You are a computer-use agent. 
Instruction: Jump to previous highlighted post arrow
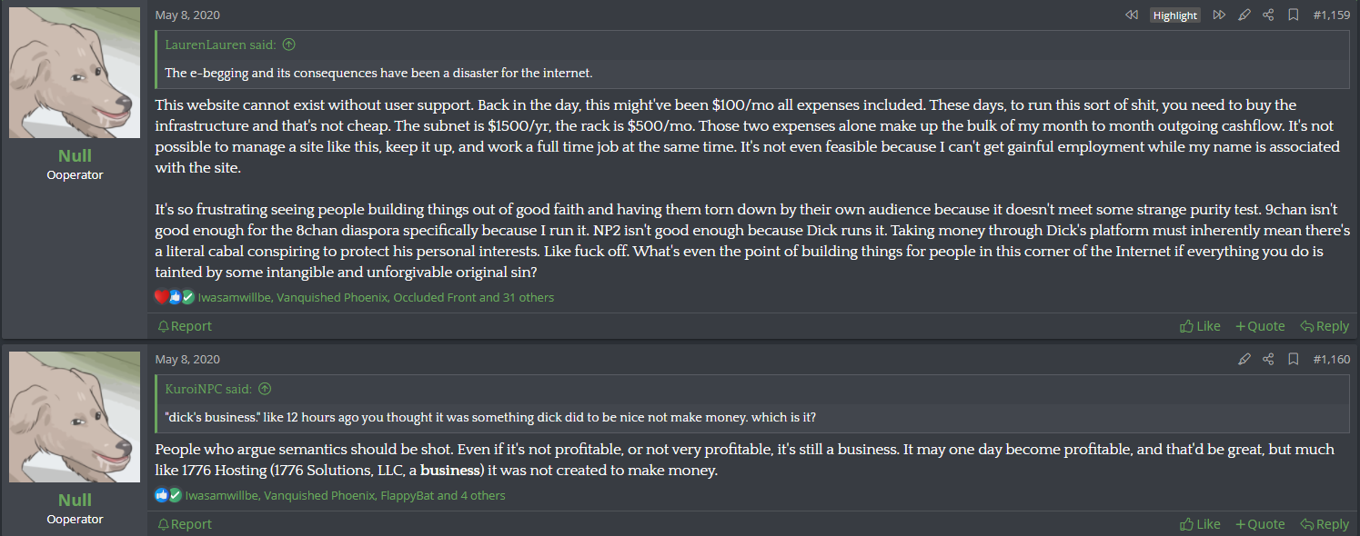(x=1132, y=15)
